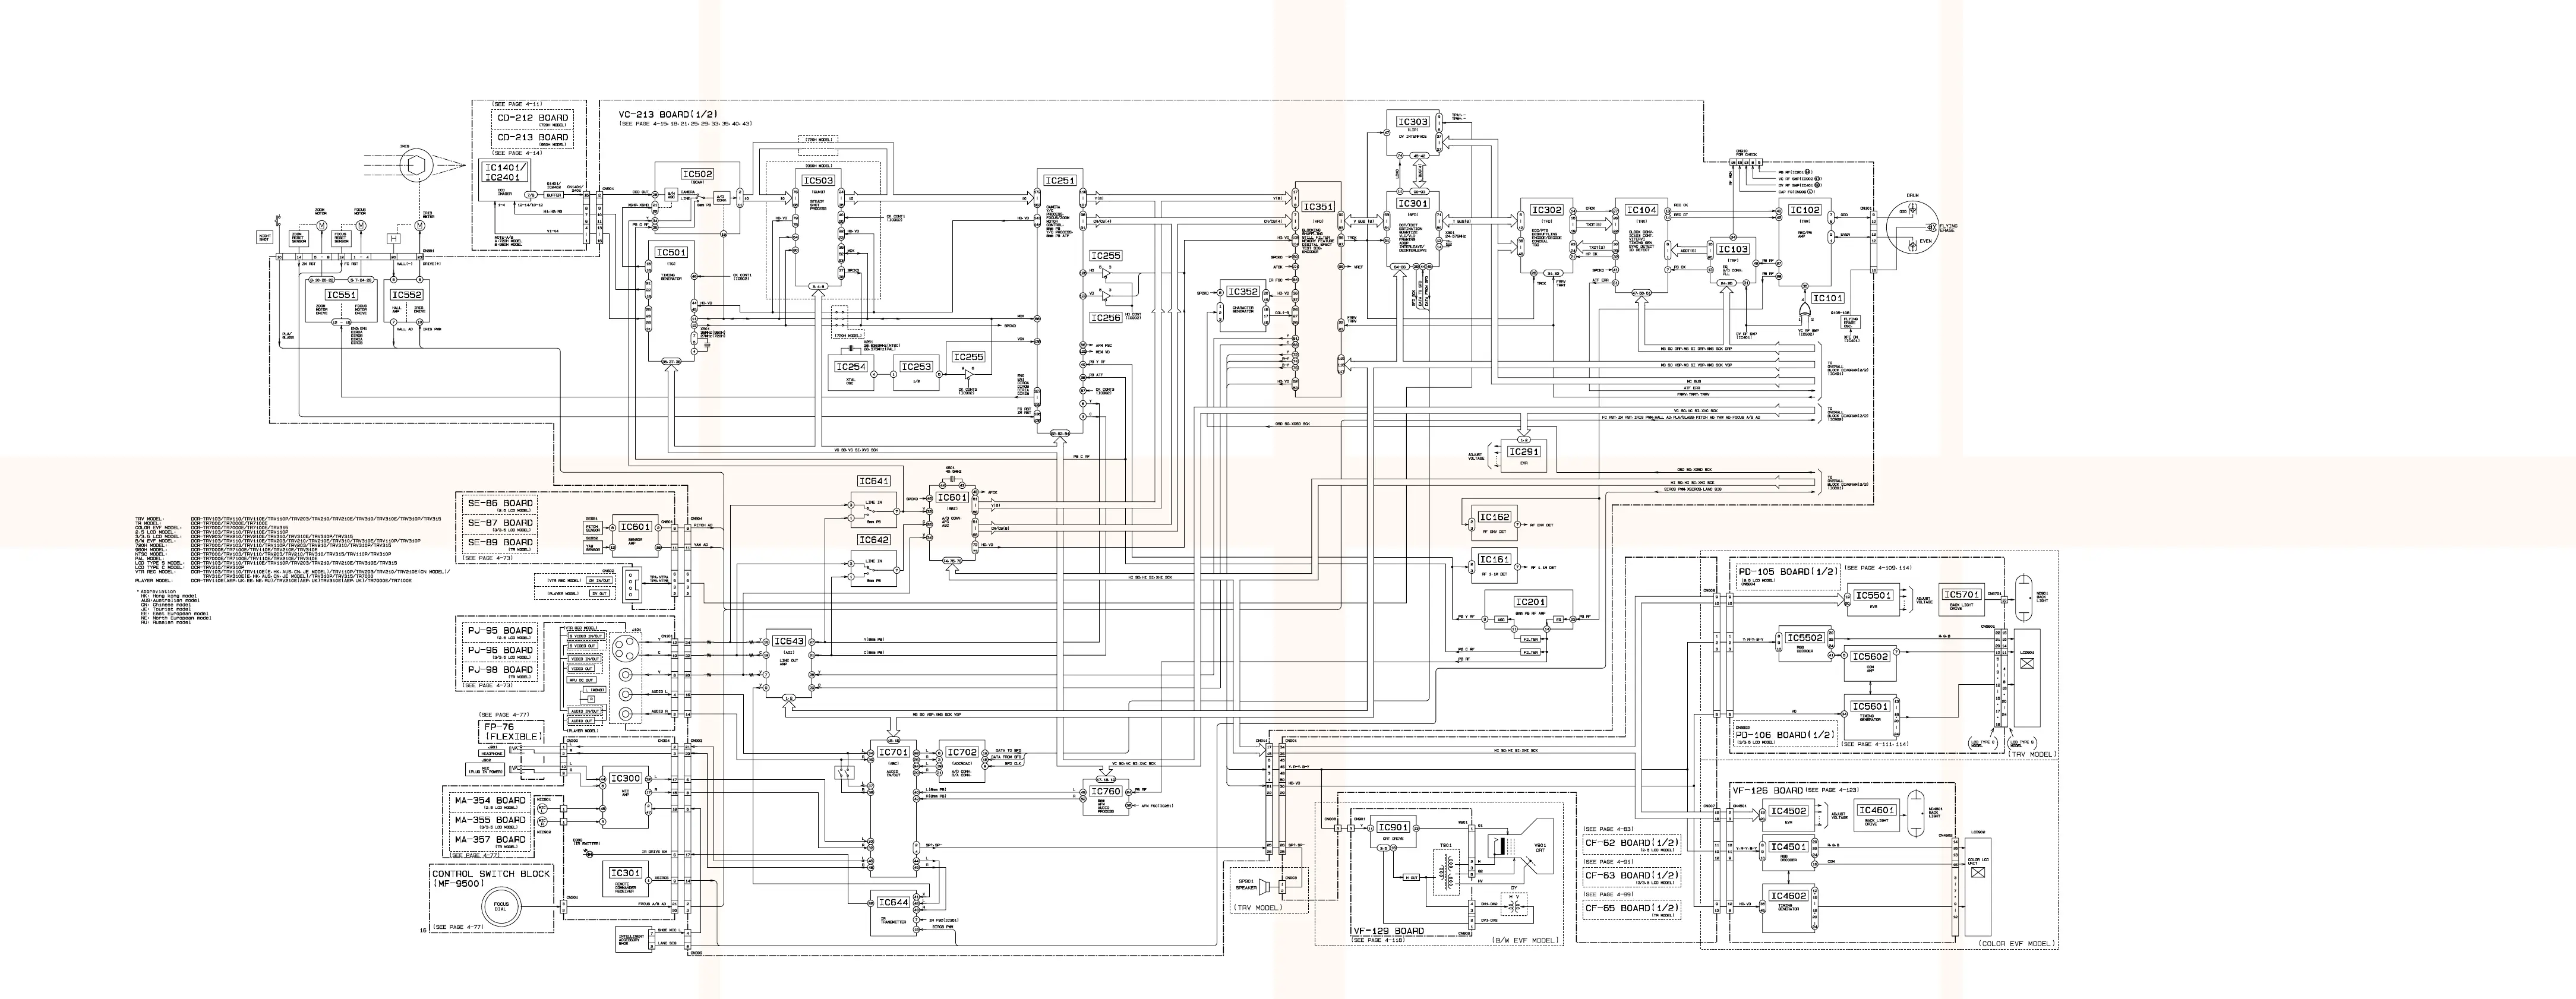Screen dimensions: 2576x999
Task: Click the IC641 Line In/8mm PB switch
Action: (870, 510)
